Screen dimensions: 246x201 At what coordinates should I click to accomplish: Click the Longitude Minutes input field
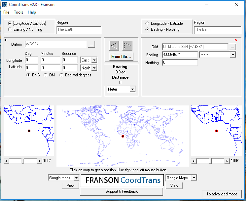tap(51, 60)
